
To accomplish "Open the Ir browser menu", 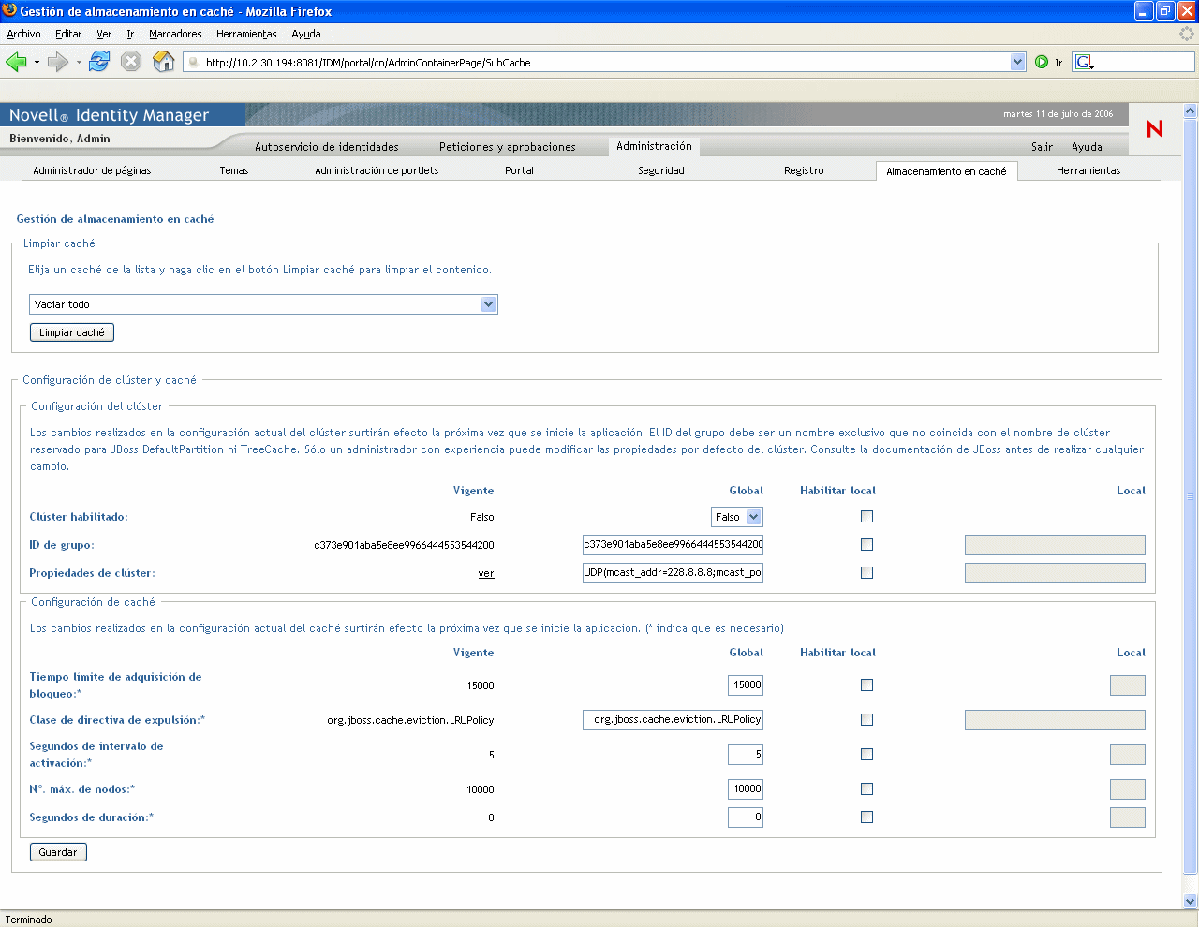I will pyautogui.click(x=130, y=34).
